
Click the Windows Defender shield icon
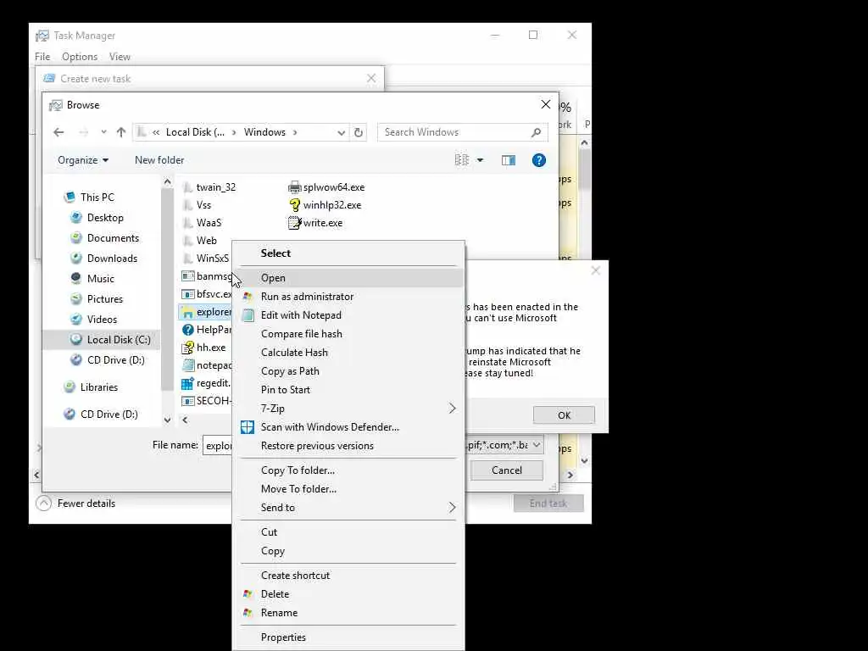pyautogui.click(x=248, y=427)
